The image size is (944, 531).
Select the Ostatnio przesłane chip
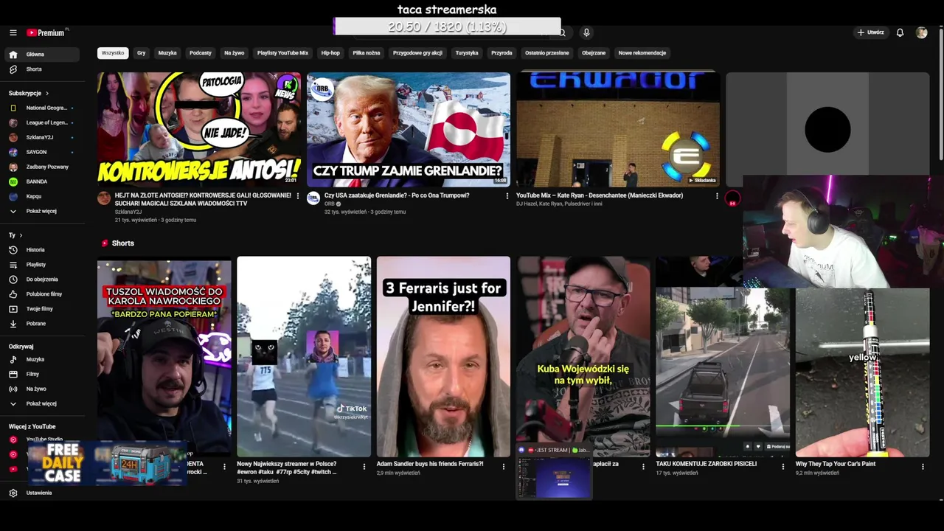[x=547, y=53]
